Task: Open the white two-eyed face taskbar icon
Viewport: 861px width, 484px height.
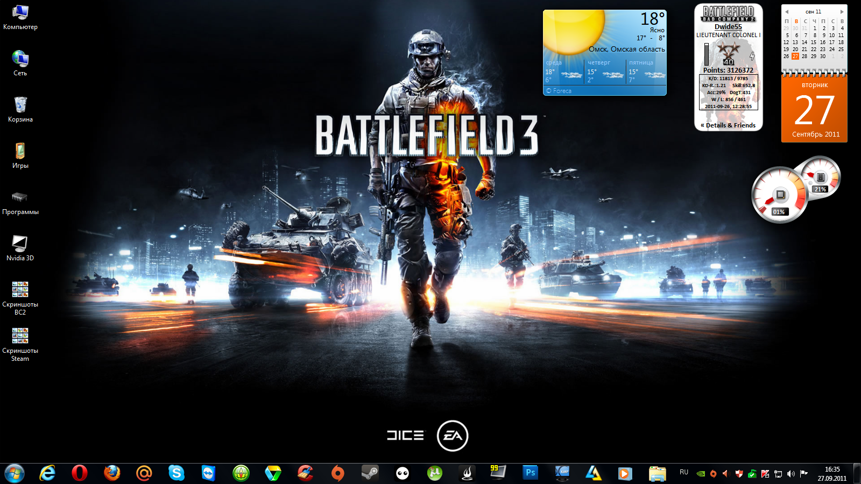Action: click(403, 473)
